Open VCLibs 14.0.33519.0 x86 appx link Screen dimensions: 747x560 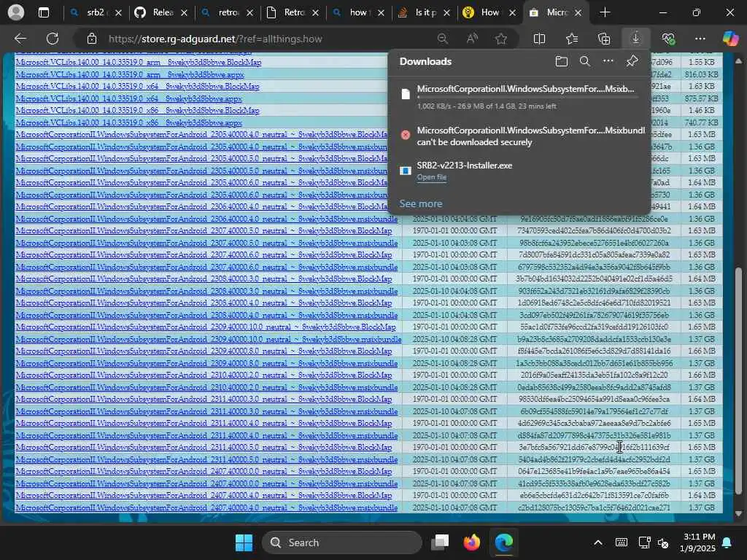128,122
